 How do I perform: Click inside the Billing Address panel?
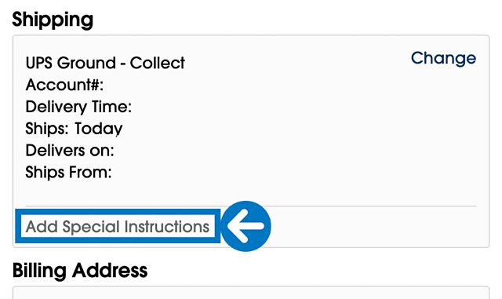pyautogui.click(x=251, y=293)
